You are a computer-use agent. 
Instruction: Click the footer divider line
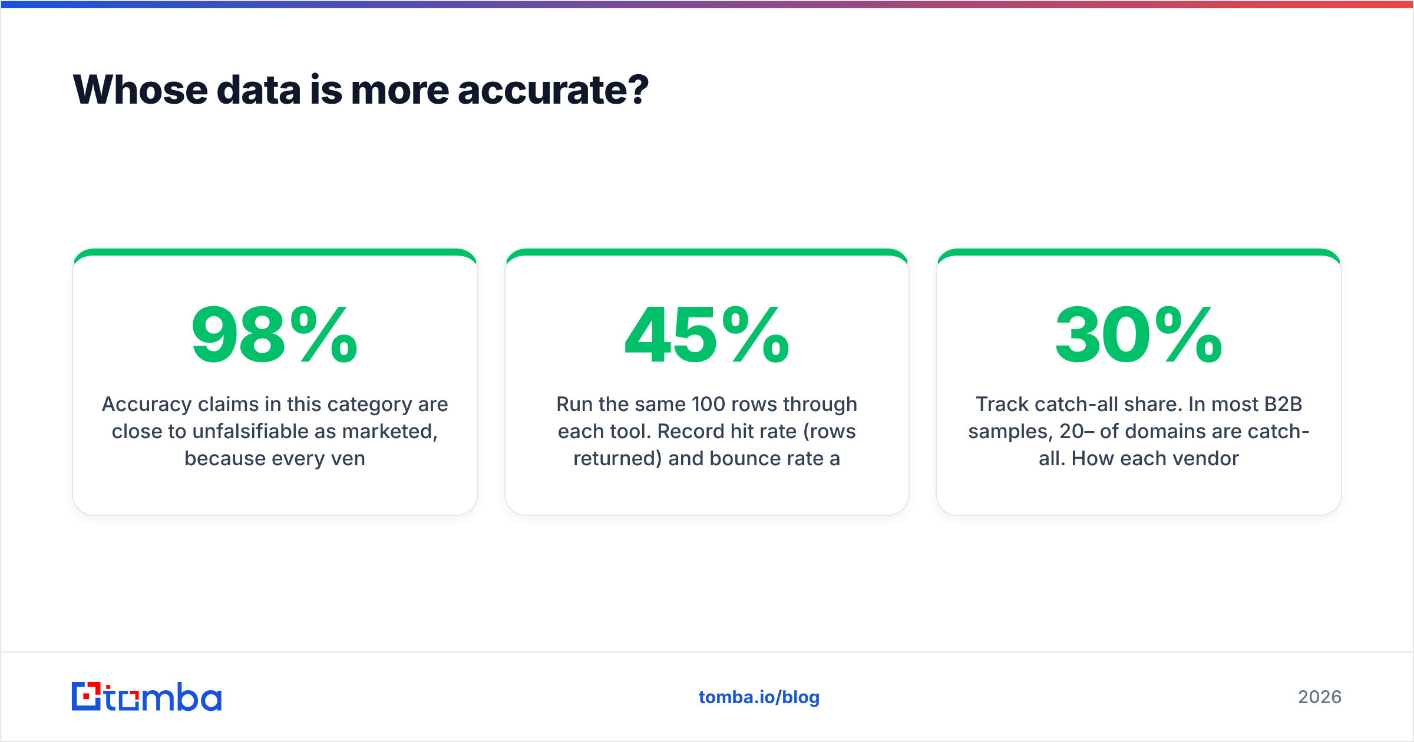707,652
